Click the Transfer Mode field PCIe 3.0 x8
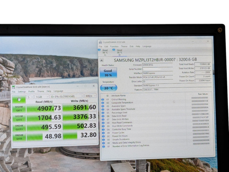The width and height of the screenshot is (229, 172). coord(158,77)
